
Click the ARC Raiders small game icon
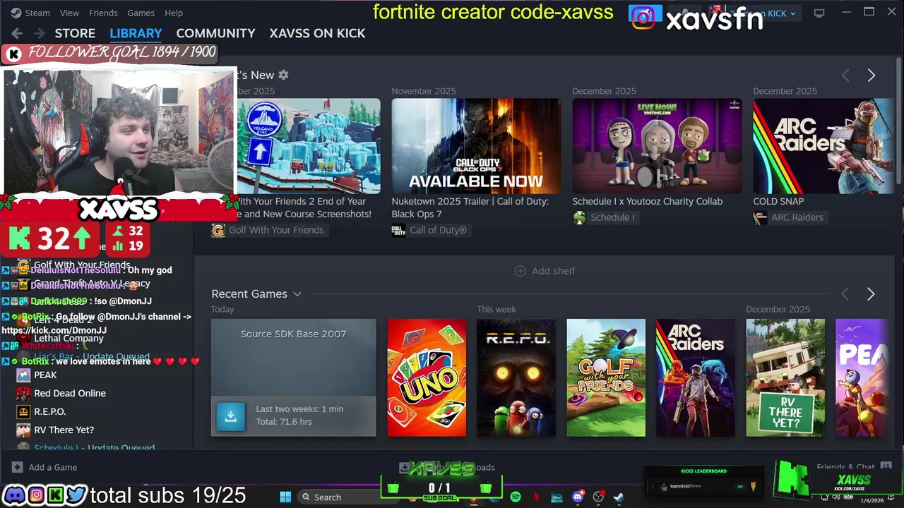point(760,217)
